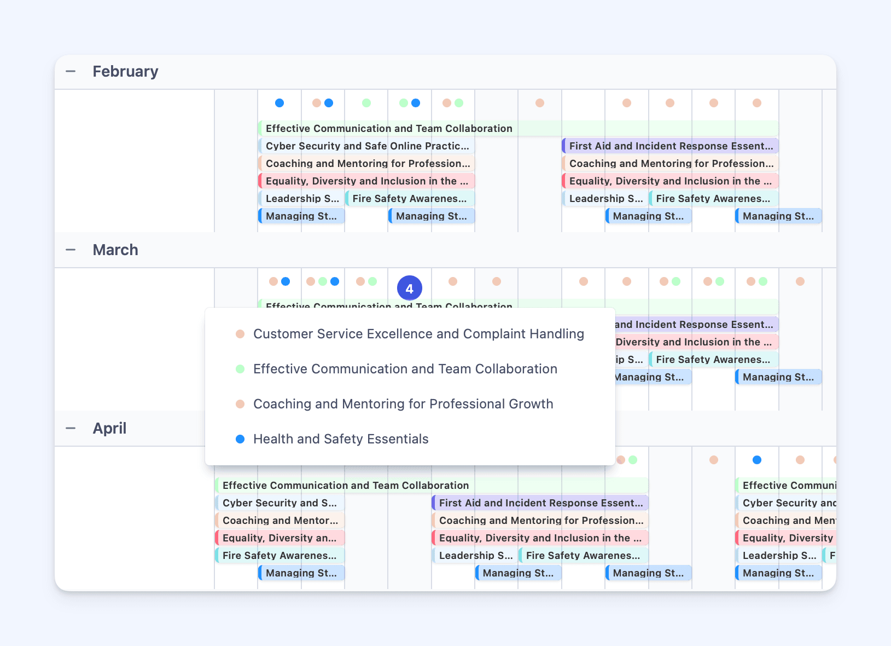The image size is (891, 646).
Task: Collapse the March section
Action: [71, 250]
